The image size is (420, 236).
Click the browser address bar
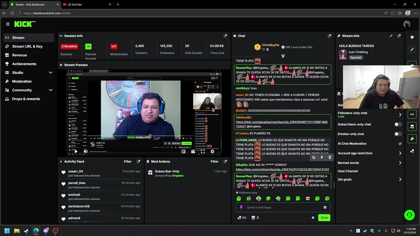click(x=200, y=13)
